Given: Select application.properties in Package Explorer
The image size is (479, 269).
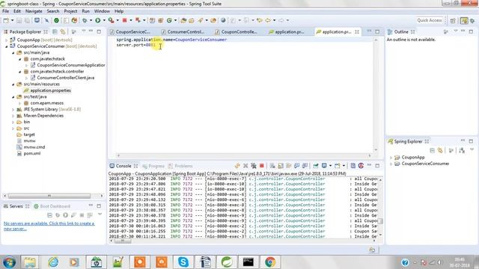Looking at the screenshot, I should coord(50,90).
